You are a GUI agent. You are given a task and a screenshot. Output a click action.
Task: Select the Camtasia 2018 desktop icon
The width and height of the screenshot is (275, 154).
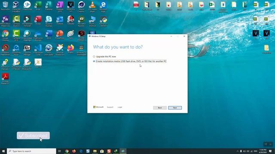tap(16, 36)
